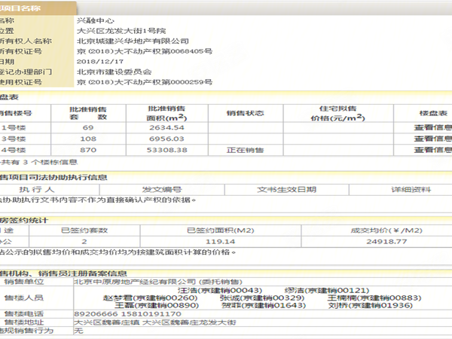Click 正在销售 status for 4号楼
Image resolution: width=452 pixels, height=339 pixels.
245,150
